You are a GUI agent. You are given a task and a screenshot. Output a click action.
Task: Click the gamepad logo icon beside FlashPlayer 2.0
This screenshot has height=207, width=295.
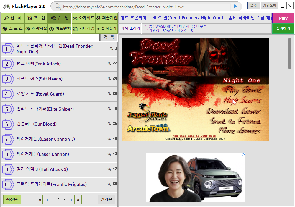coord(6,7)
